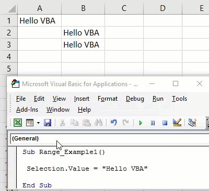Viewport: 209px width, 191px height.
Task: Click the Insert UserForm toolbar icon
Action: tap(30, 123)
